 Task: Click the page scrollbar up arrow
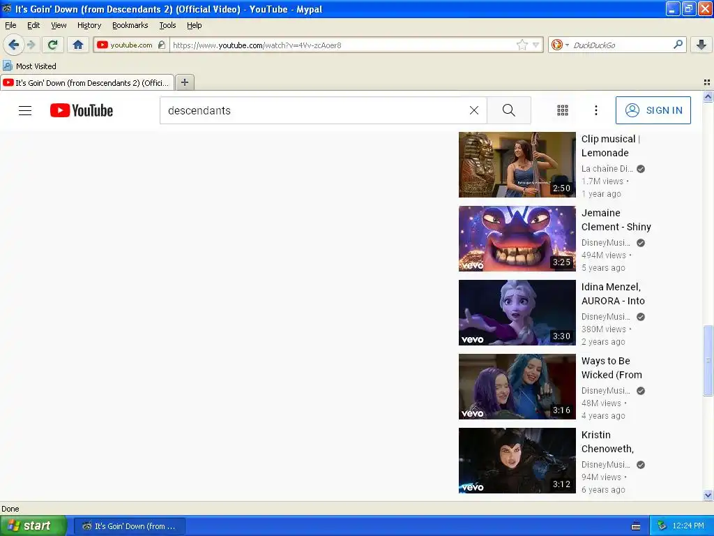pos(708,96)
